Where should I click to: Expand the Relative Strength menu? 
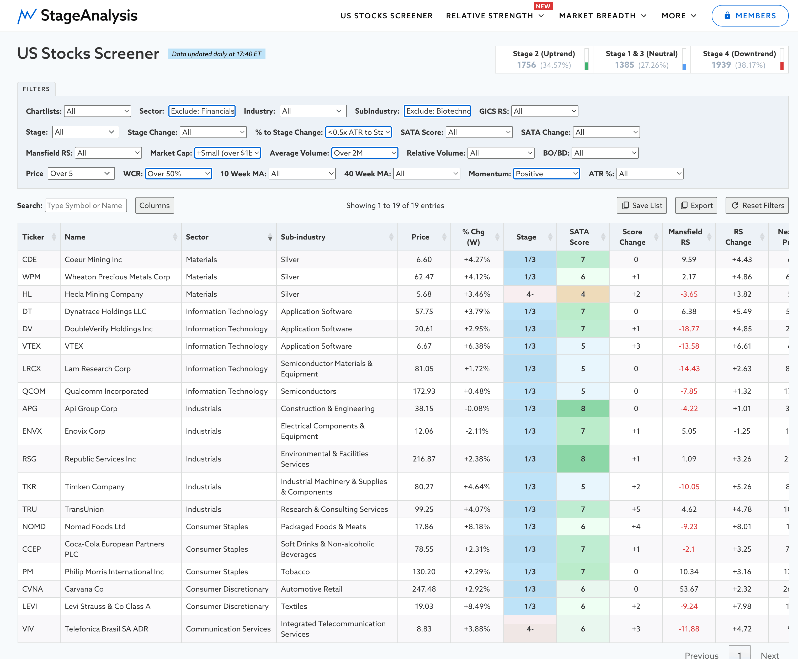point(495,15)
